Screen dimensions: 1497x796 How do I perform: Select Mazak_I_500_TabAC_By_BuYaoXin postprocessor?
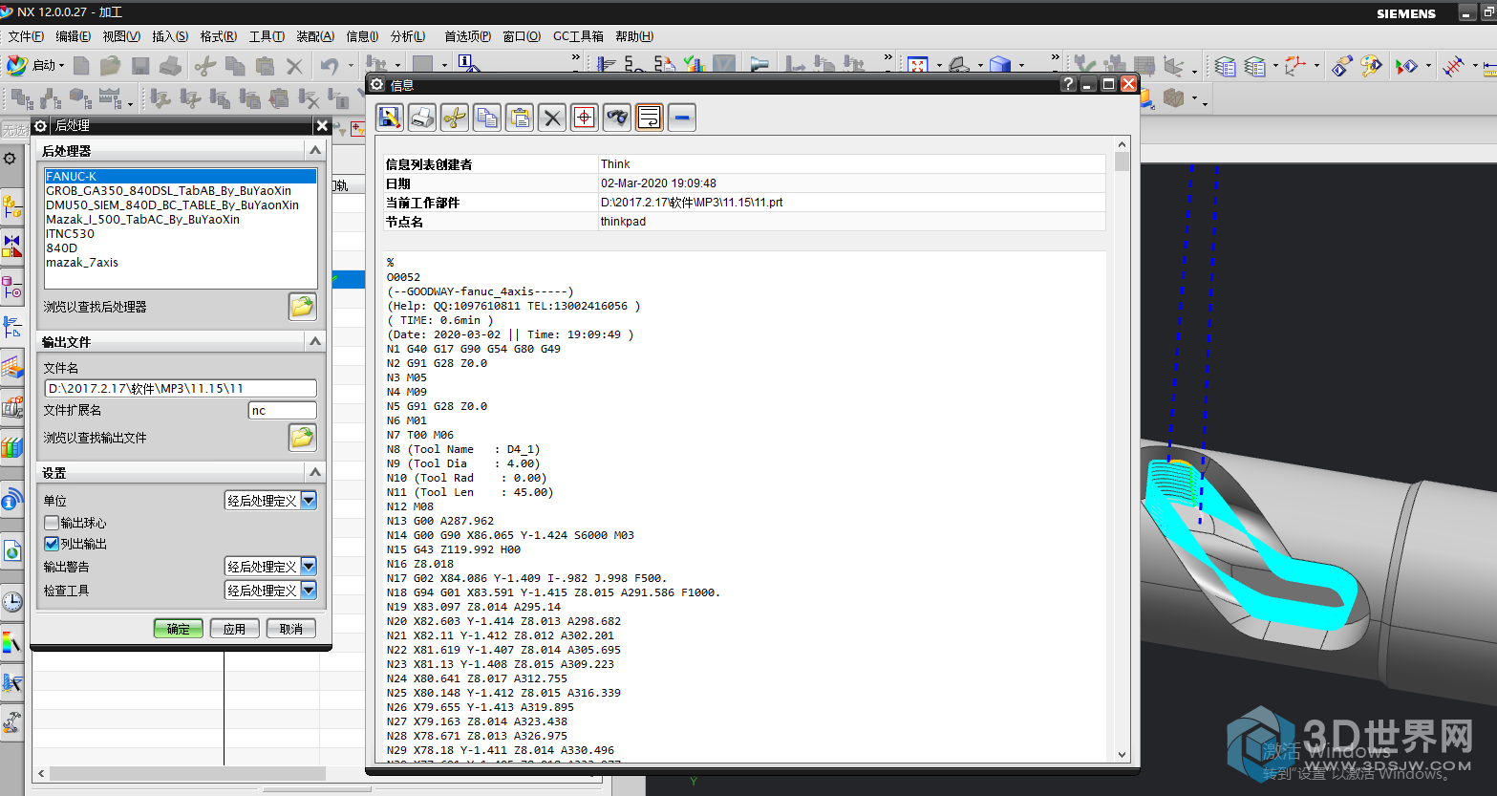pyautogui.click(x=181, y=219)
